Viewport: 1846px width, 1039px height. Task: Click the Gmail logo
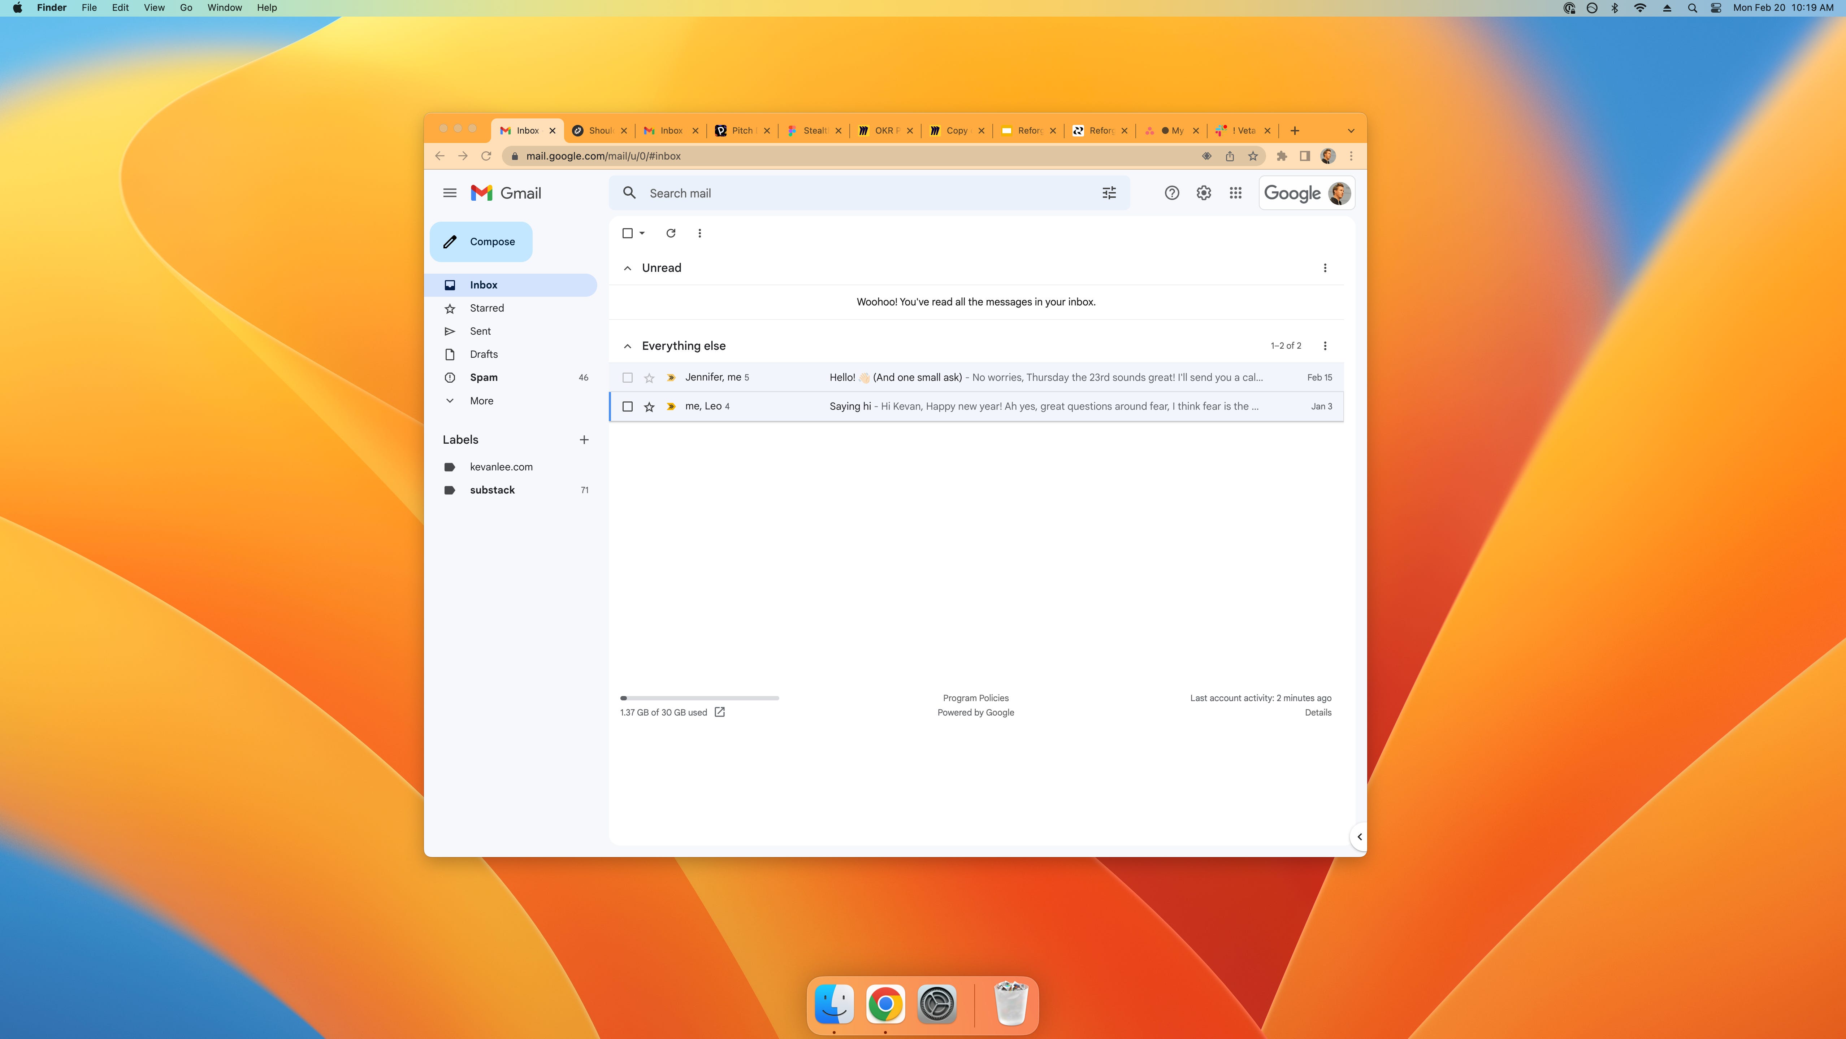[x=506, y=193]
